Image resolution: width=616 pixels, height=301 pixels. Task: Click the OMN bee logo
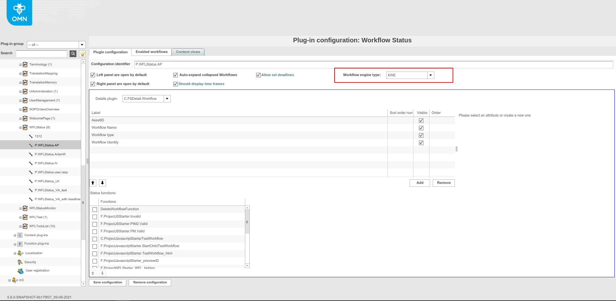[x=19, y=13]
